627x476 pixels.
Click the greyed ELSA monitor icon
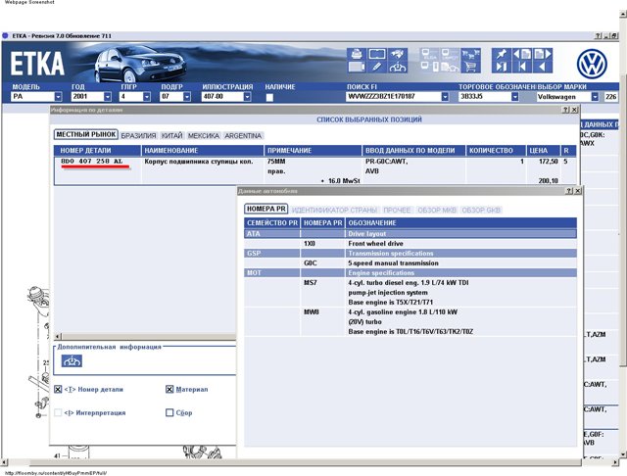pos(429,54)
